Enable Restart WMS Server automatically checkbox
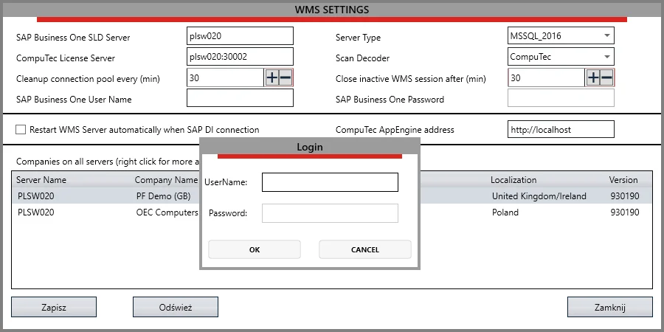Viewport: 664px width, 332px height. [21, 130]
